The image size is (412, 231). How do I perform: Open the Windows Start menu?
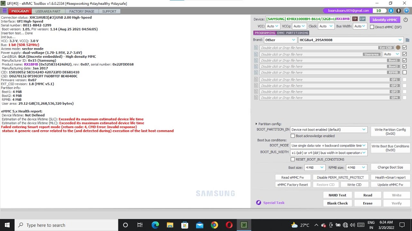[x=7, y=225]
